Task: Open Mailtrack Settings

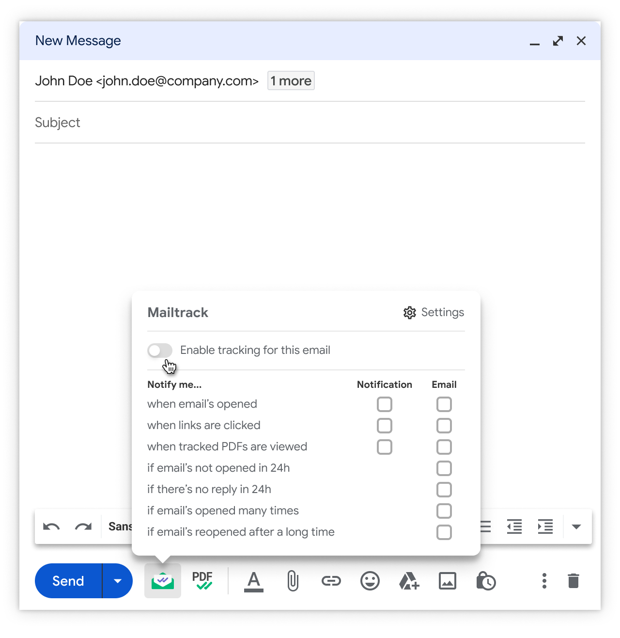Action: tap(434, 313)
